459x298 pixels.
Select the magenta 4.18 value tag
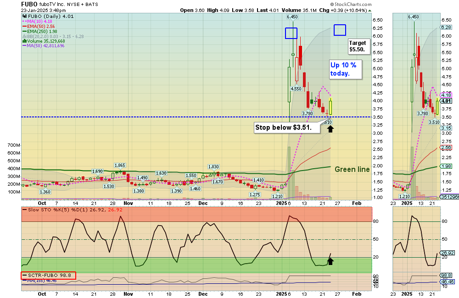pos(446,95)
